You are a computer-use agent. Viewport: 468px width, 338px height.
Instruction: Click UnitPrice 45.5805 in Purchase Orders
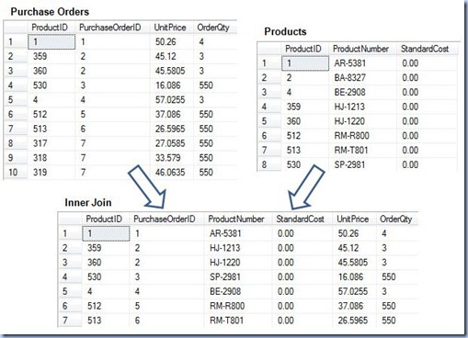tap(170, 71)
